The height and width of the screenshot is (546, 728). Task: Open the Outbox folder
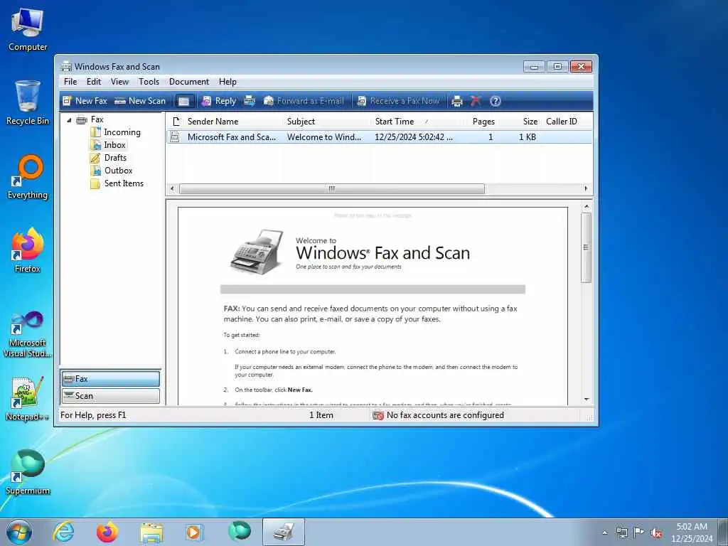[118, 171]
